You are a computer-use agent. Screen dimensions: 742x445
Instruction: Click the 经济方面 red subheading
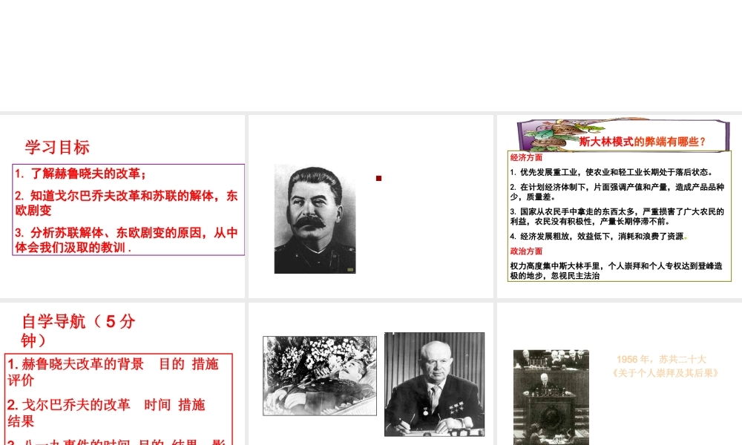tap(526, 157)
